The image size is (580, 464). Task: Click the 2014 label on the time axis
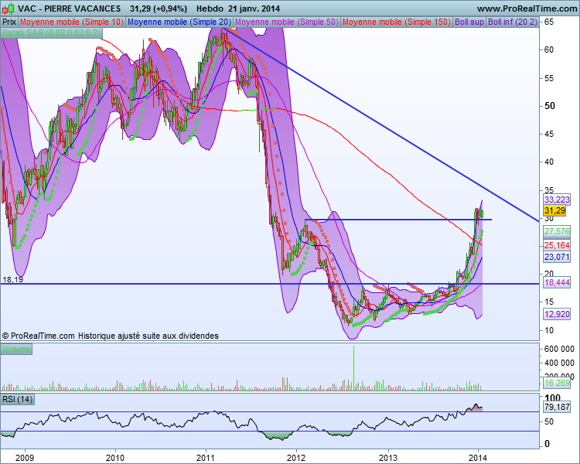pos(478,458)
